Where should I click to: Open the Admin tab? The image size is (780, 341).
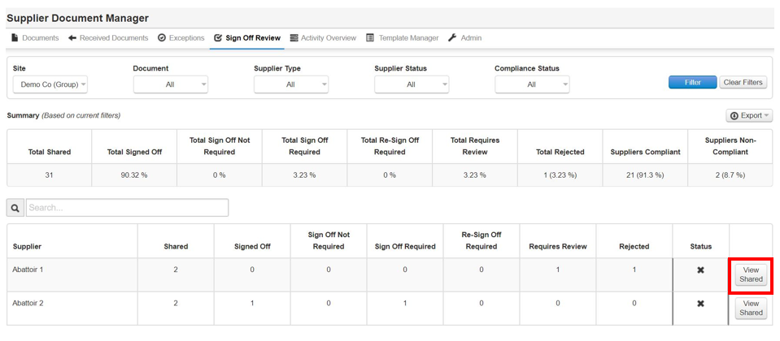pyautogui.click(x=464, y=37)
